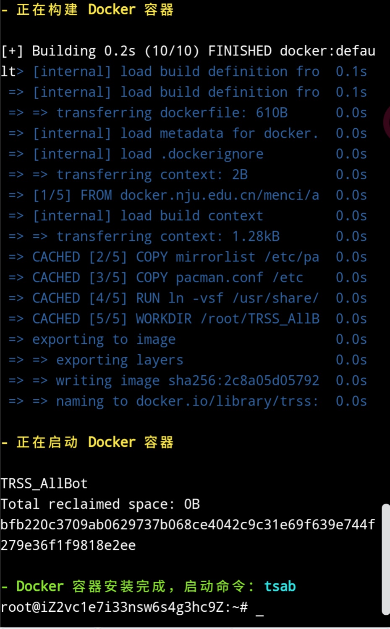Screen dimensions: 390x629
Task: Click the cyan tsab start command text
Action: tap(280, 586)
